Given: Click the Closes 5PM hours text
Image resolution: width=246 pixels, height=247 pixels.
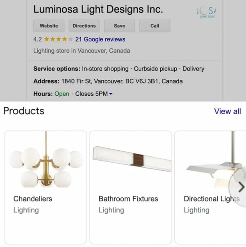Looking at the screenshot, I should [91, 94].
